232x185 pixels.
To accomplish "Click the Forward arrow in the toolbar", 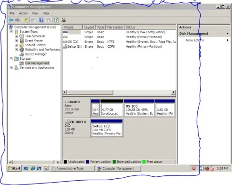I will pos(17,20).
